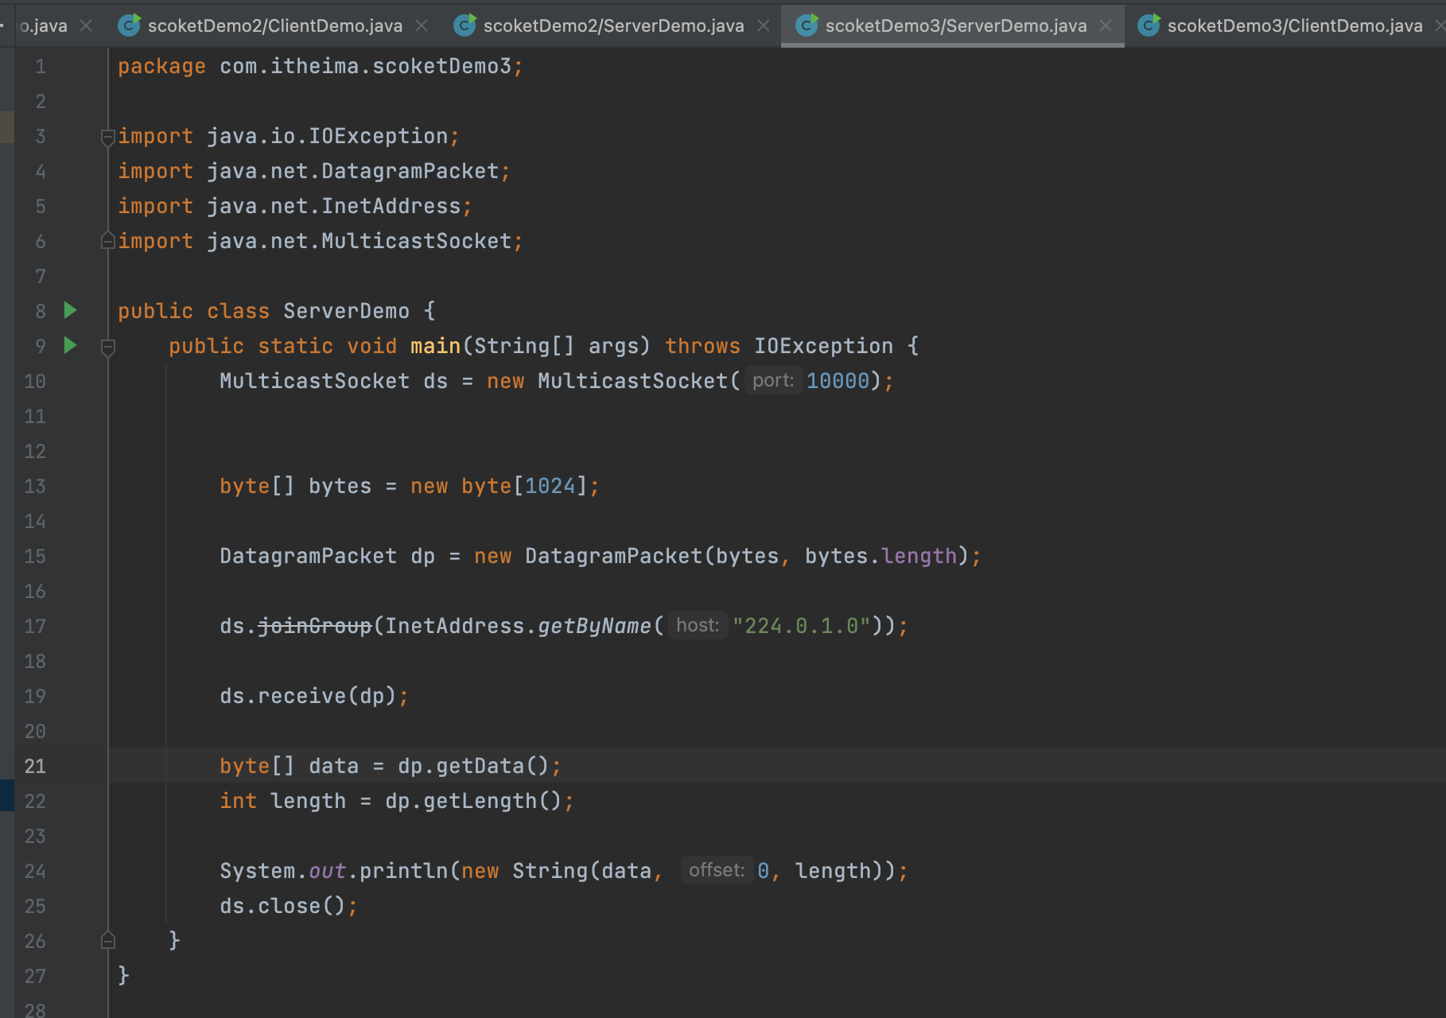Viewport: 1446px width, 1018px height.
Task: Click line number 13 in gutter
Action: coord(35,486)
